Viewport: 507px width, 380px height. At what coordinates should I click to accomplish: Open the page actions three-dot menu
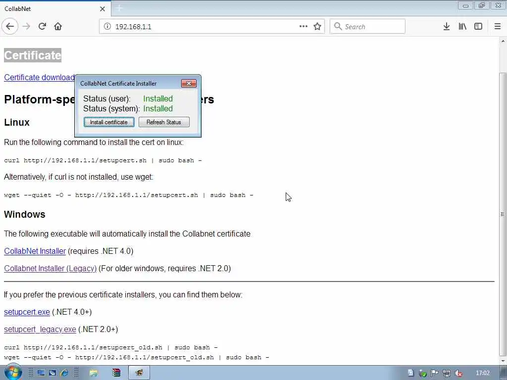[x=304, y=26]
